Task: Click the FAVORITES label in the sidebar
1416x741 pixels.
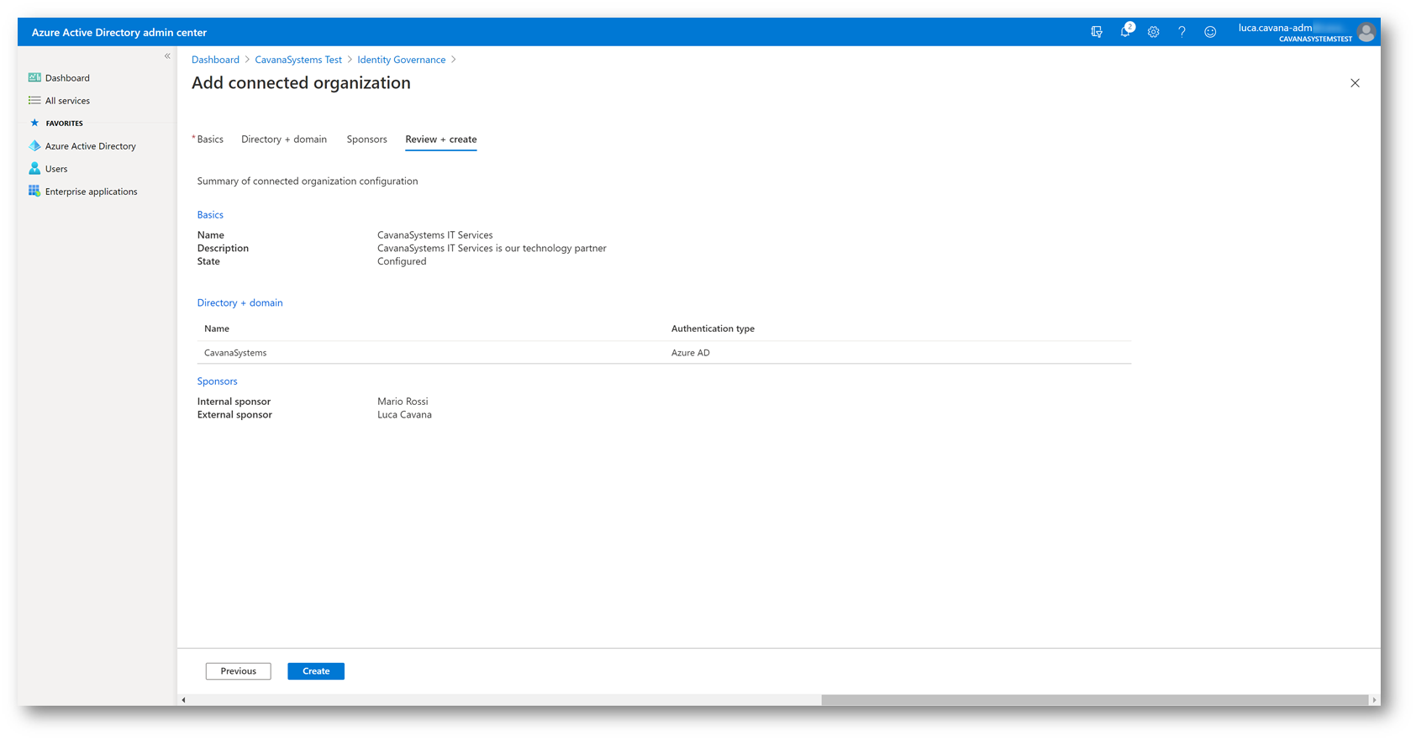Action: [x=65, y=123]
